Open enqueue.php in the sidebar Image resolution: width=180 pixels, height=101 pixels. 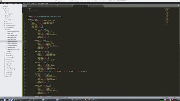[12, 37]
